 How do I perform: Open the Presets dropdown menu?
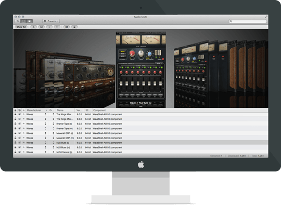click(51, 21)
